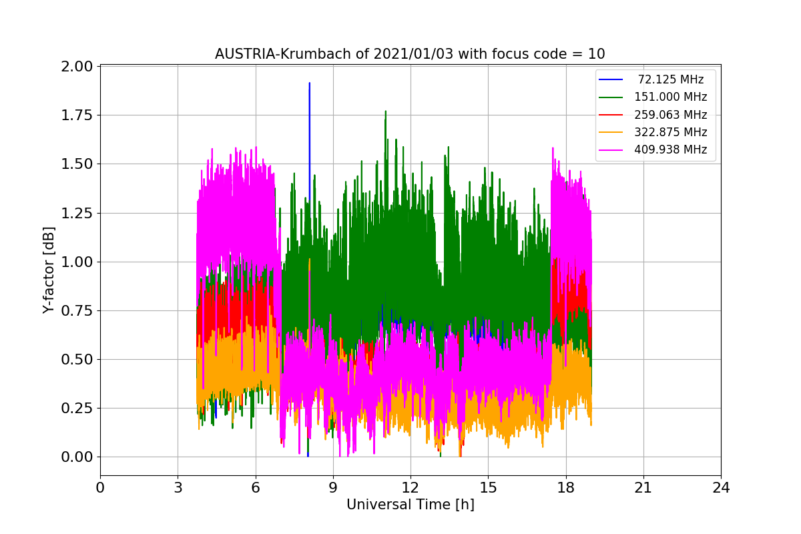Click the 151.000 MHz legend label

pos(671,97)
